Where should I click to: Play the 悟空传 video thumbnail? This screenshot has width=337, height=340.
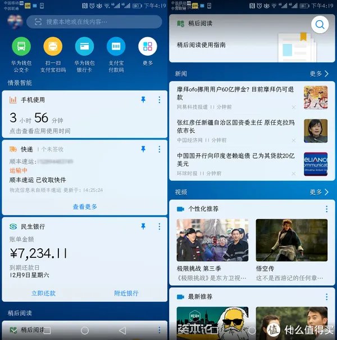point(292,240)
